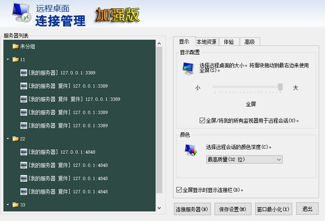The height and width of the screenshot is (221, 325).
Task: Click the 加强版 title graphic
Action: [x=118, y=15]
